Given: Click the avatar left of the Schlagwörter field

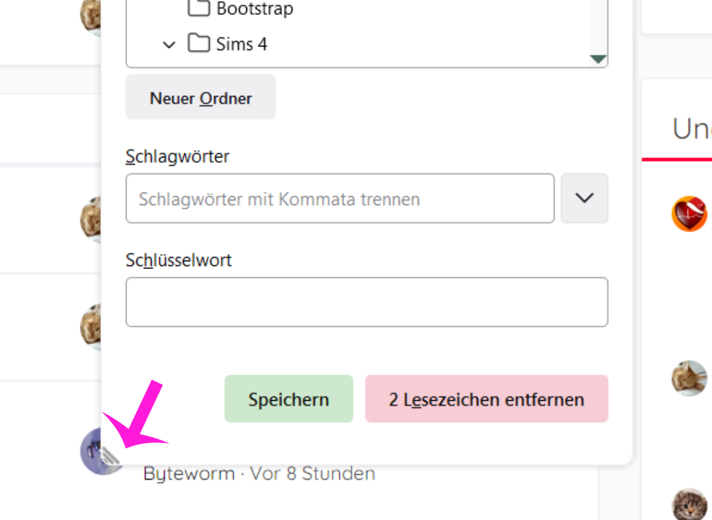Looking at the screenshot, I should point(91,220).
